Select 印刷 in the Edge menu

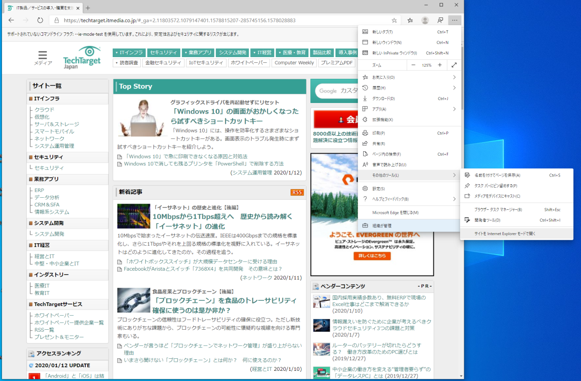pyautogui.click(x=410, y=133)
